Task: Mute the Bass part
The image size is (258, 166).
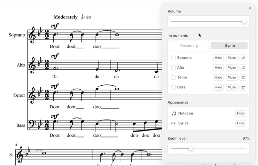Action: coord(232,87)
